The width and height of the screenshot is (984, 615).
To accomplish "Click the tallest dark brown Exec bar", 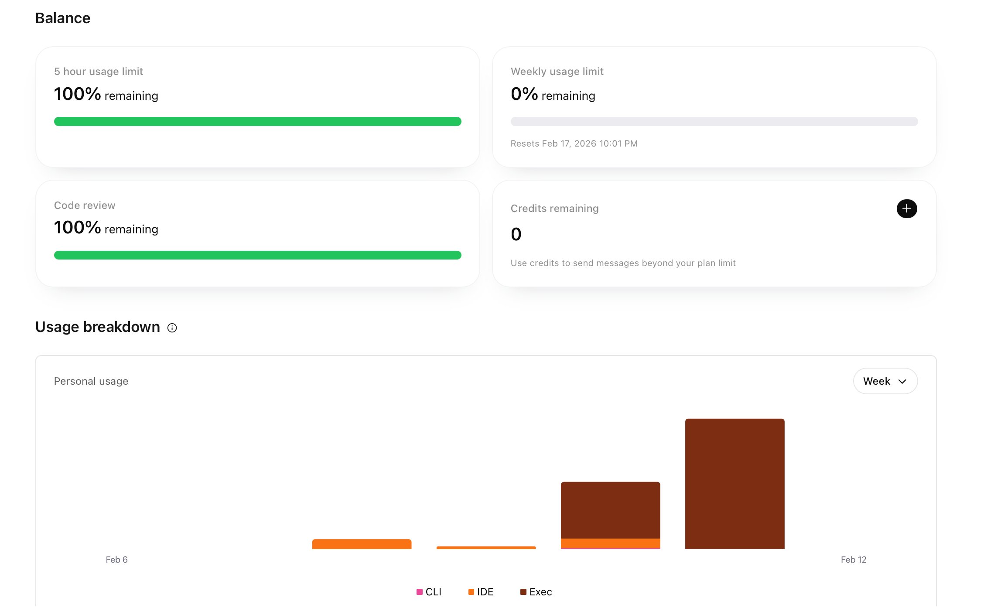I will pos(735,484).
